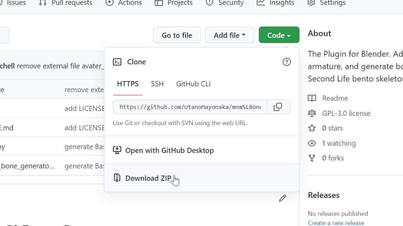This screenshot has height=226, width=403.
Task: Open the Pull requests tab
Action: (65, 3)
